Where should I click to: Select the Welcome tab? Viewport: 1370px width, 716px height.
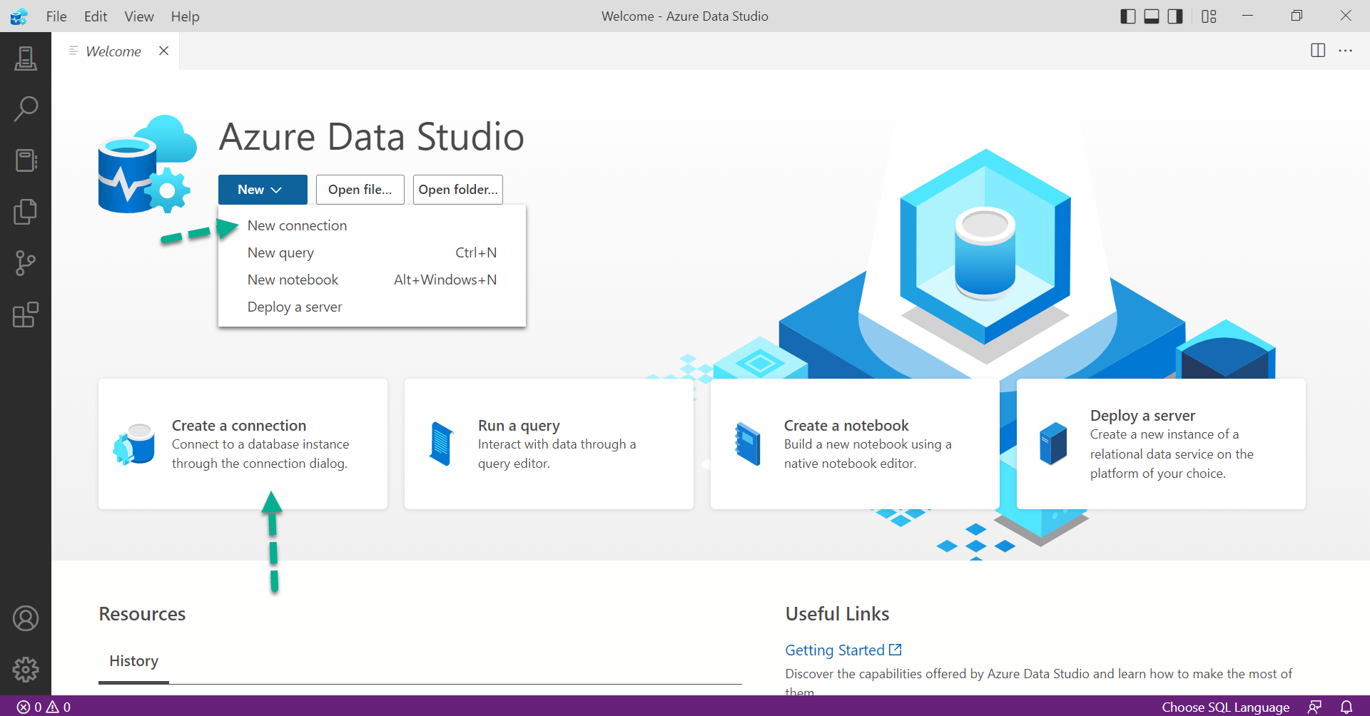point(113,51)
